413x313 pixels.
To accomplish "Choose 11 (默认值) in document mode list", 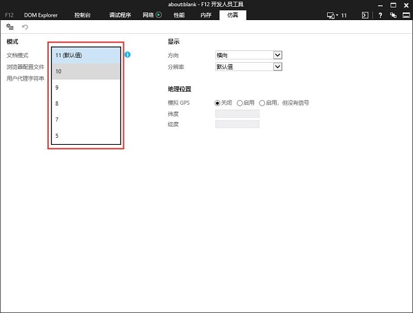I will tap(86, 55).
